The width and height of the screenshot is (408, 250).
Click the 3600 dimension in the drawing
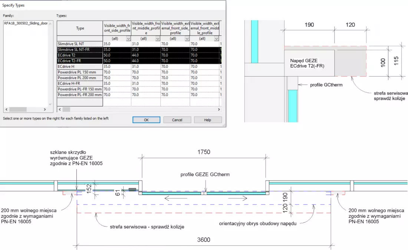(x=204, y=240)
